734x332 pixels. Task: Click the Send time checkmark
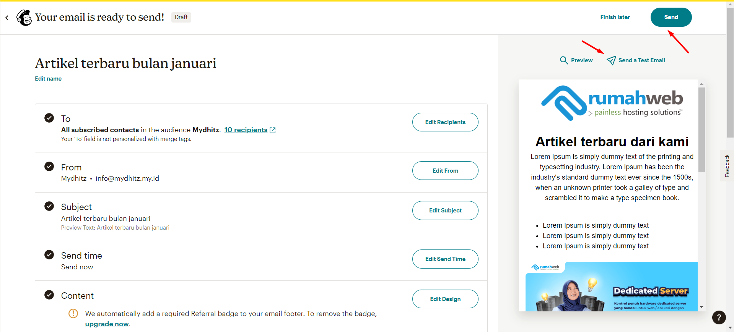coord(49,255)
